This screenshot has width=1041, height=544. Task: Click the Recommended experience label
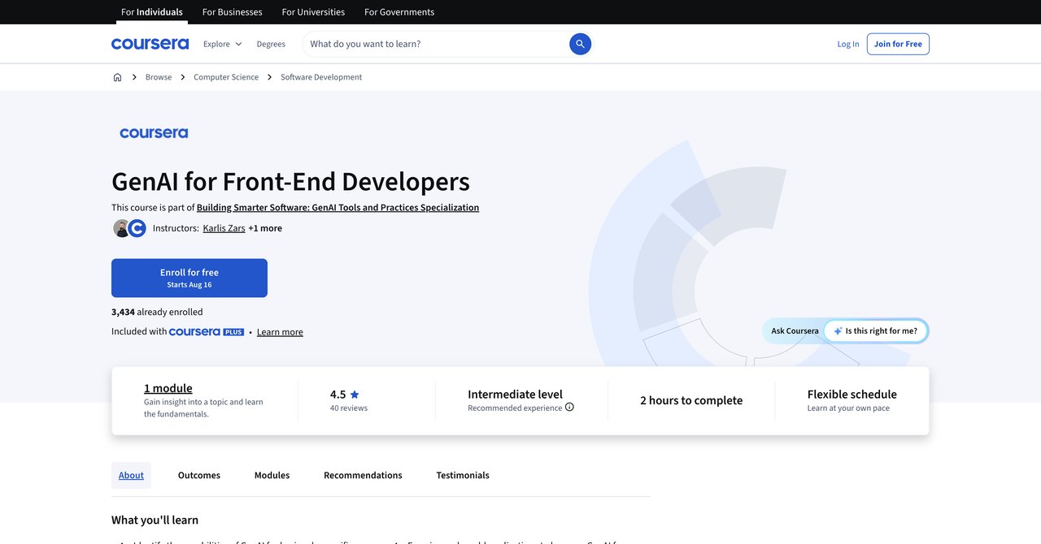point(515,408)
